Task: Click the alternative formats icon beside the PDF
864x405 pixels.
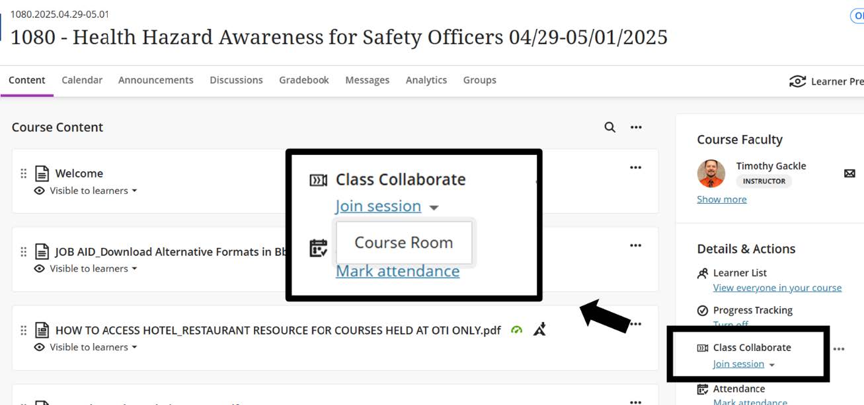Action: pyautogui.click(x=541, y=330)
